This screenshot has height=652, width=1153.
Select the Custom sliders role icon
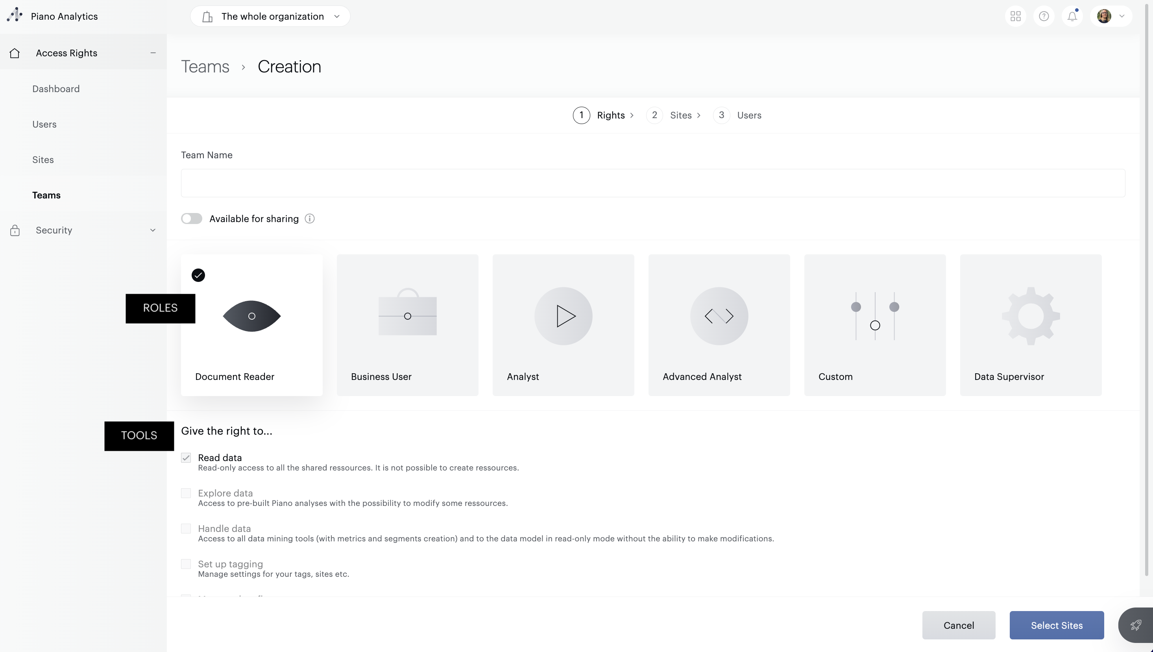tap(875, 316)
